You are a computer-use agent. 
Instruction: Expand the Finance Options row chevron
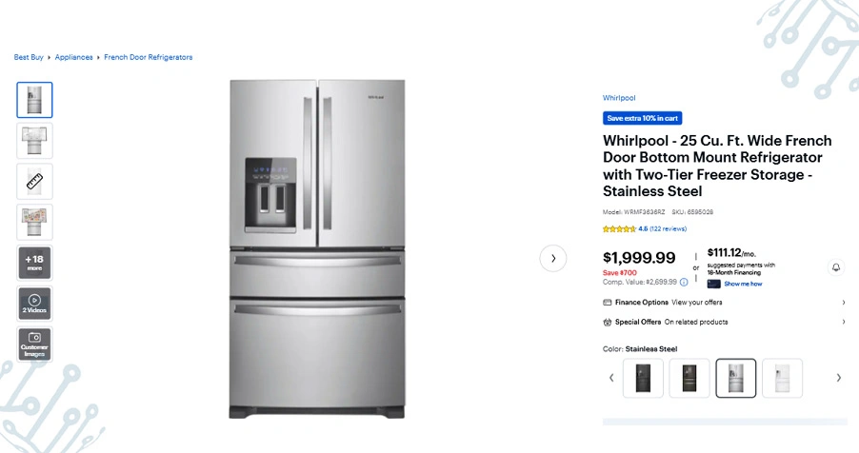[844, 303]
